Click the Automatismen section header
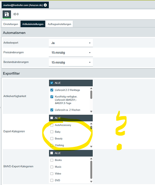Viewport: 155px width, 185px height. (x=14, y=33)
